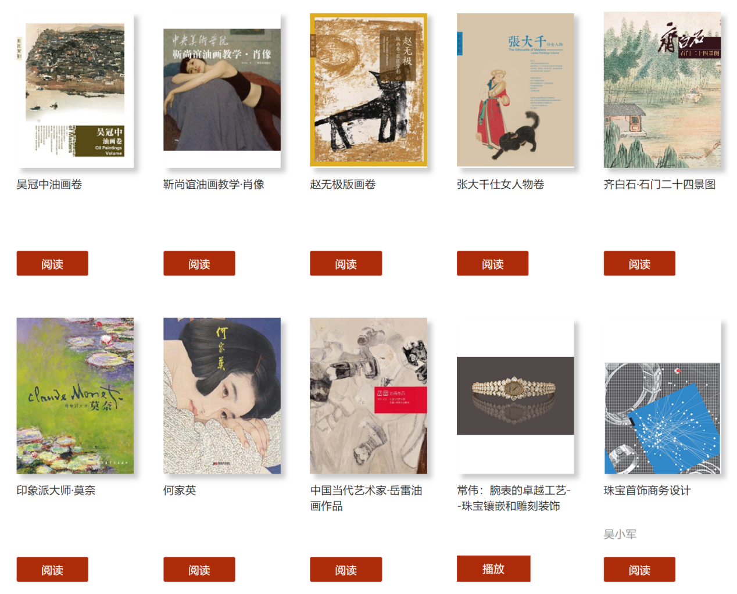Open the 印象派大师·莫奈 title link
The image size is (737, 594).
coord(56,491)
